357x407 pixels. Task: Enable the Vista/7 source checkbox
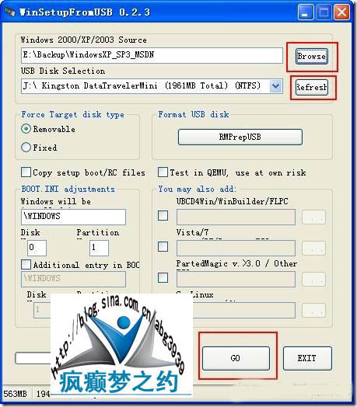point(163,246)
